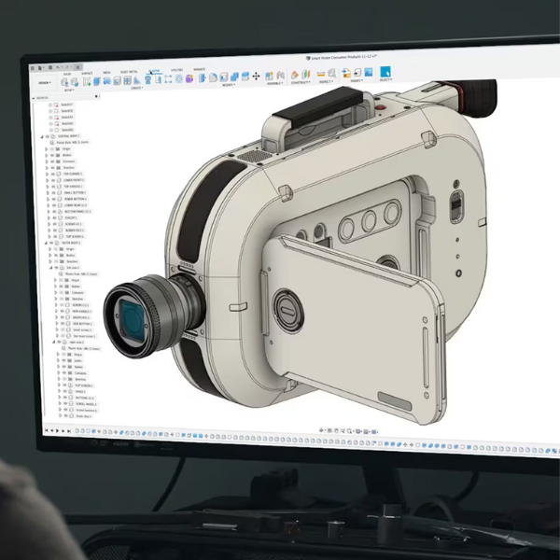This screenshot has height=560, width=560.
Task: Open the DESIGN workspace dropdown
Action: (45, 82)
